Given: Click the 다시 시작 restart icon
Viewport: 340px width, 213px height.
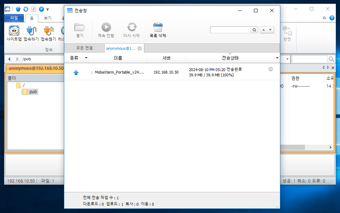Looking at the screenshot, I should tap(132, 27).
